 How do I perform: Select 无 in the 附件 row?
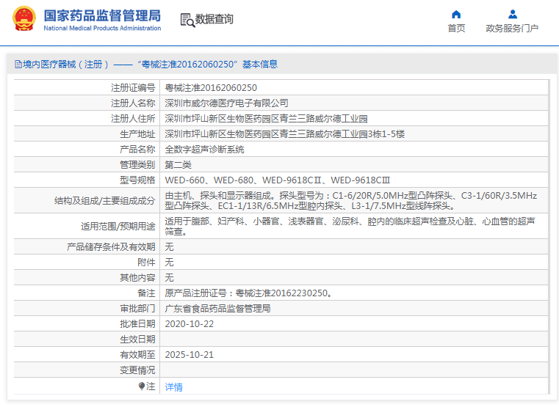pyautogui.click(x=169, y=263)
